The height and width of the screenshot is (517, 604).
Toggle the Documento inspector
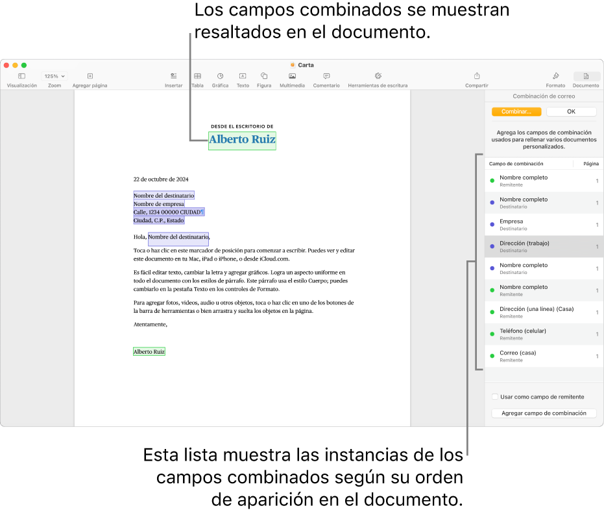586,76
